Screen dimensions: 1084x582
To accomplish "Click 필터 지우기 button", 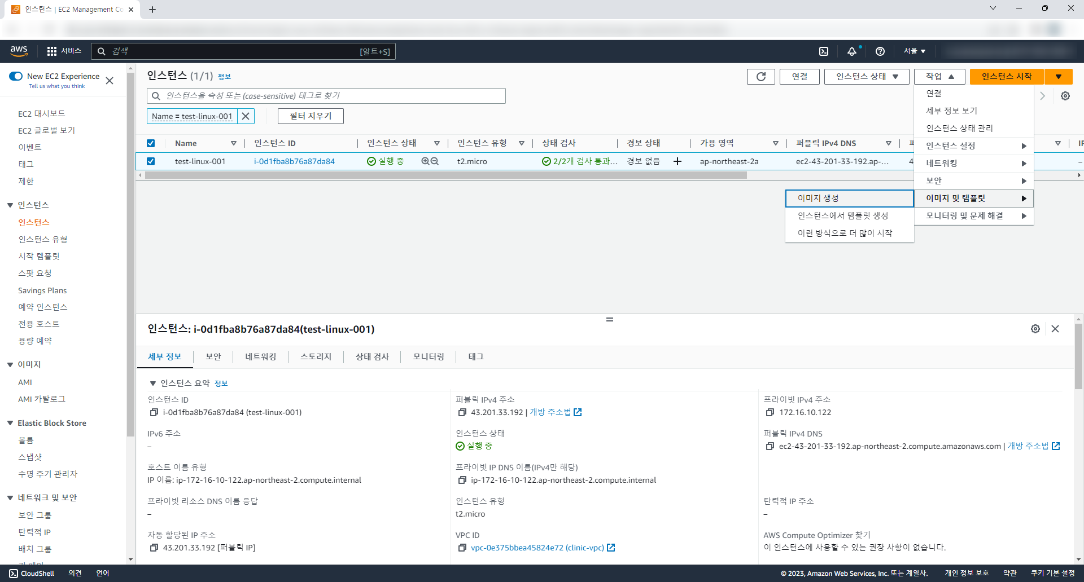I will (311, 116).
